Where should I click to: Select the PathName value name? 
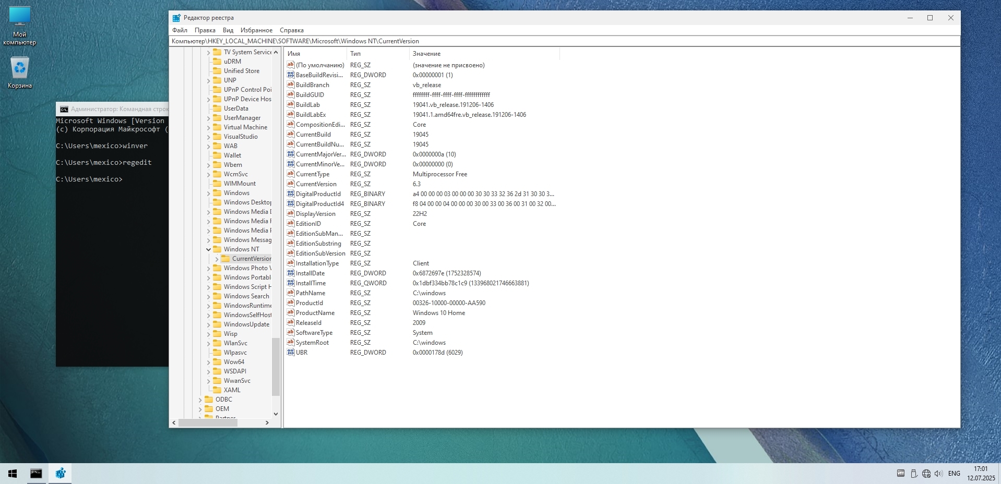coord(311,293)
